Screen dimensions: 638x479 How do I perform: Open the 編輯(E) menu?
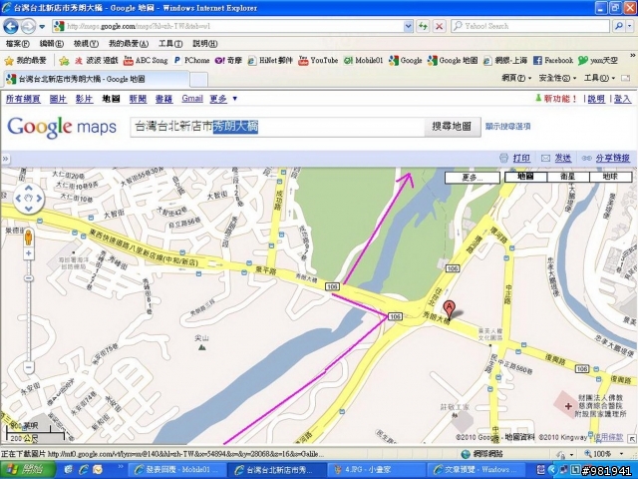click(51, 44)
